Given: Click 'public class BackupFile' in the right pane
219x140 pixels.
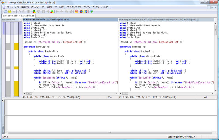Looking at the screenshot, I should [139, 52].
